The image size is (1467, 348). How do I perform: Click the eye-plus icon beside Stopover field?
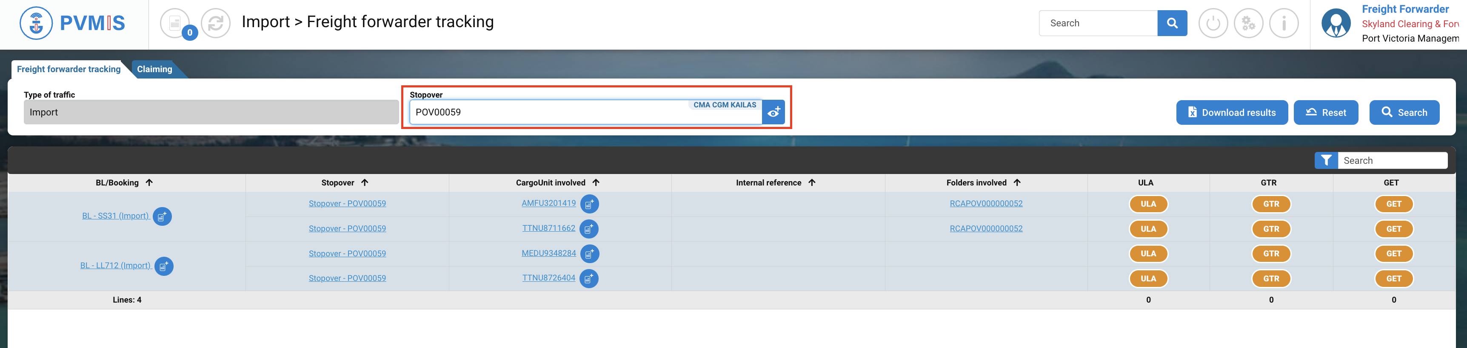[x=773, y=112]
